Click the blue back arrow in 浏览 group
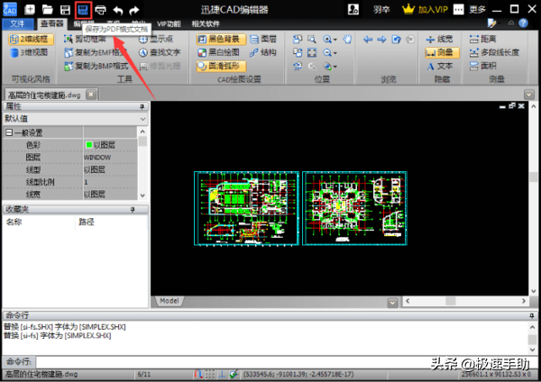541x382 pixels. click(x=368, y=40)
